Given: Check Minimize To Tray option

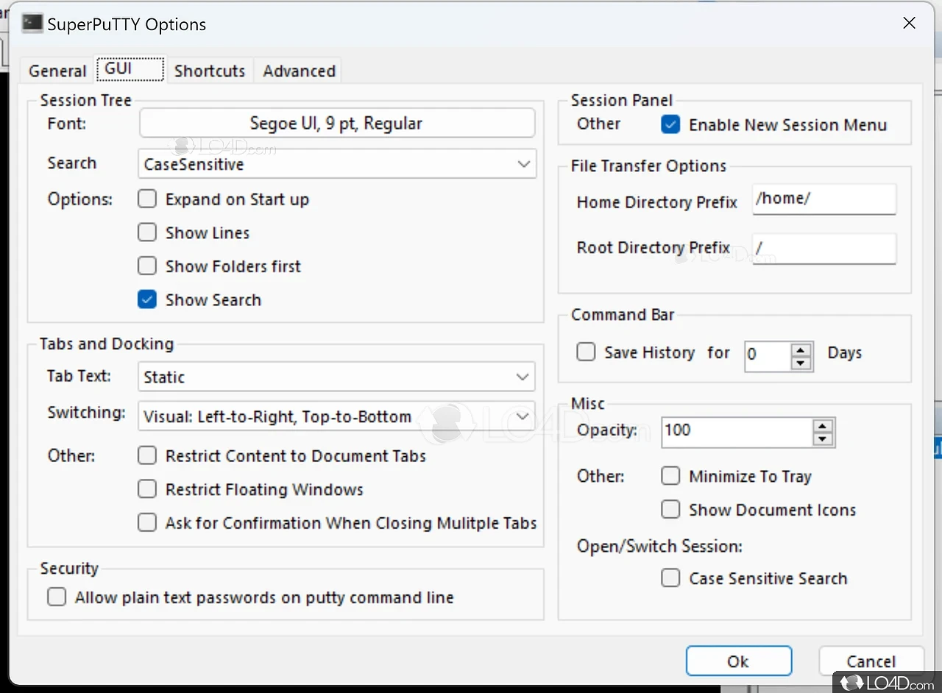Looking at the screenshot, I should (x=670, y=476).
